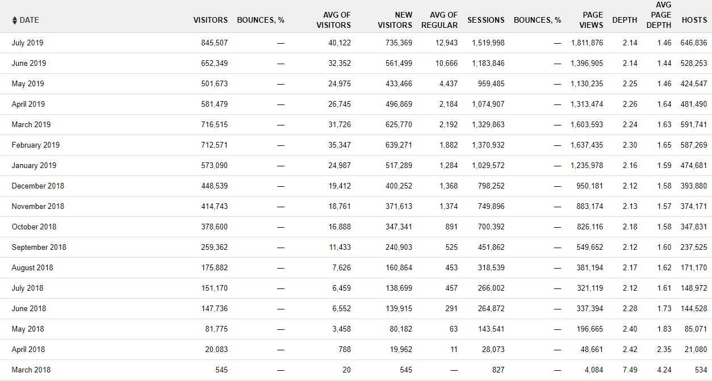
Task: Click the AVG OF VISITORS column header
Action: click(x=337, y=20)
